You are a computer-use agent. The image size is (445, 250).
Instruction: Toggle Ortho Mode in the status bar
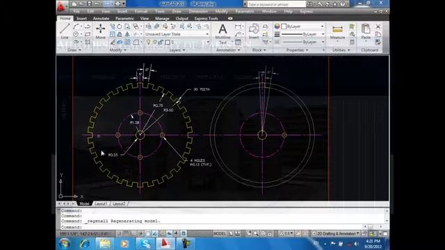133,233
